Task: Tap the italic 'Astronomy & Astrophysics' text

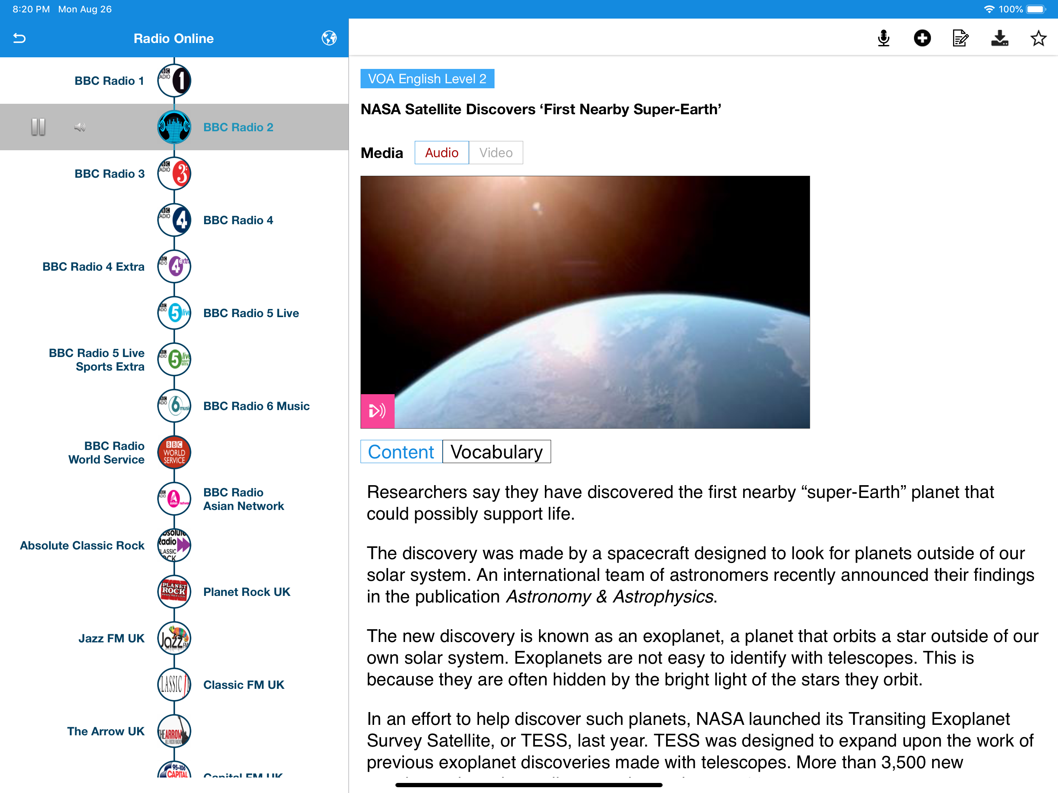Action: [x=610, y=596]
